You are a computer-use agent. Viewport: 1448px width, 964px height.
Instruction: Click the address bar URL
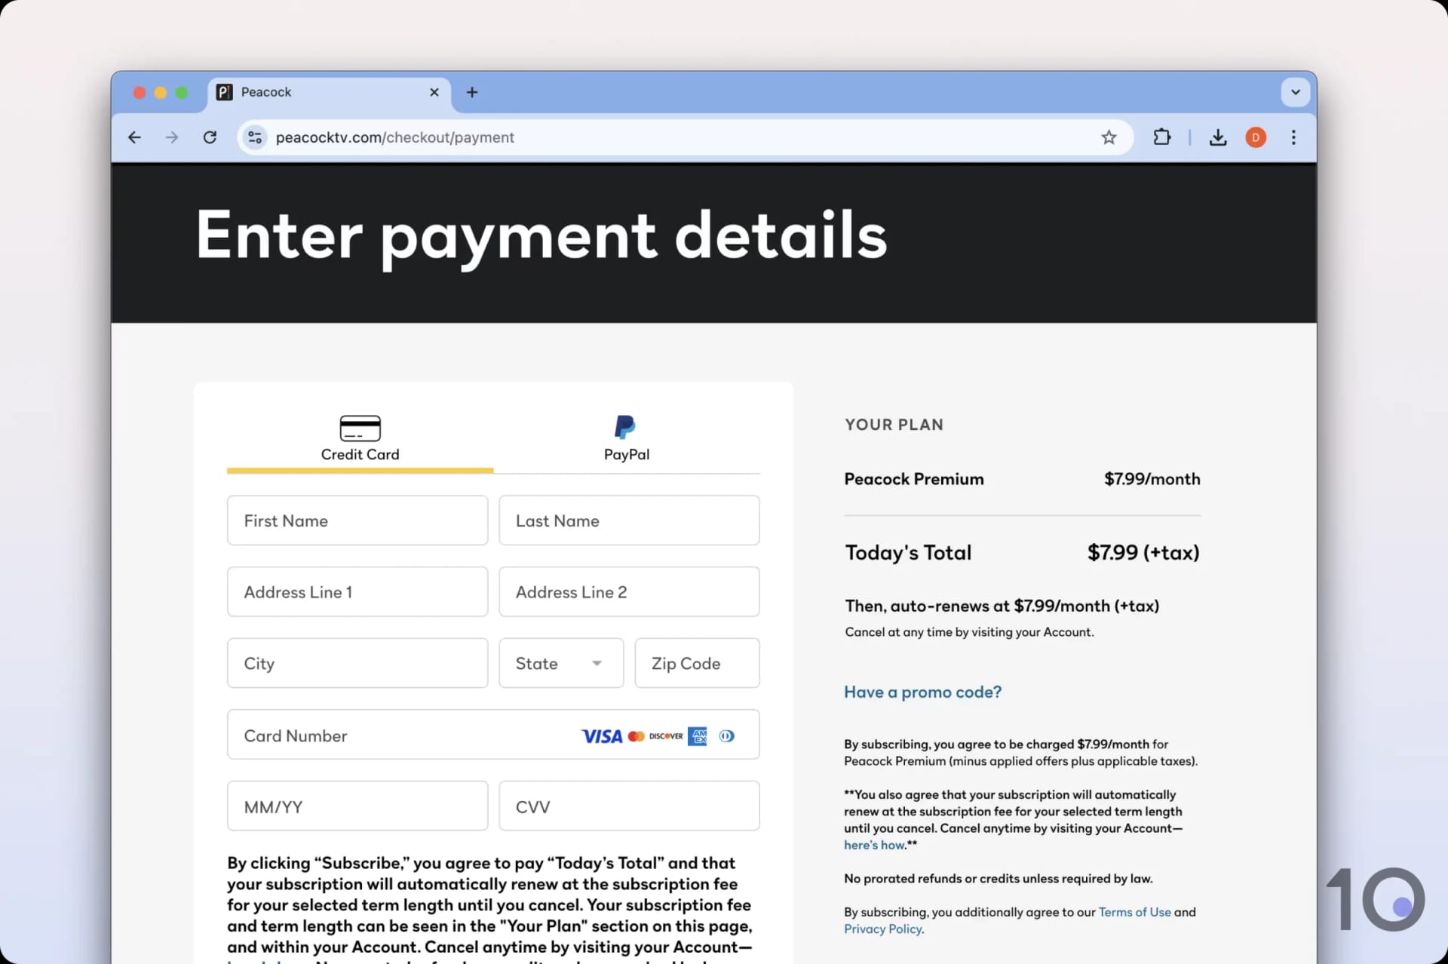394,137
